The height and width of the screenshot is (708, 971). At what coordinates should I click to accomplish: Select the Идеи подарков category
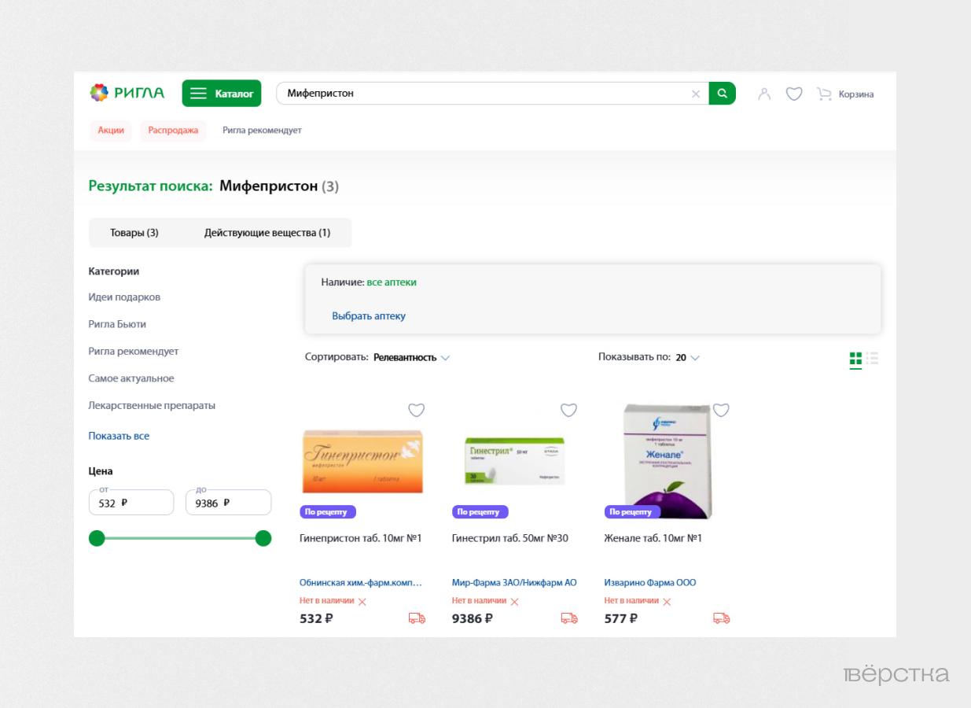click(124, 297)
